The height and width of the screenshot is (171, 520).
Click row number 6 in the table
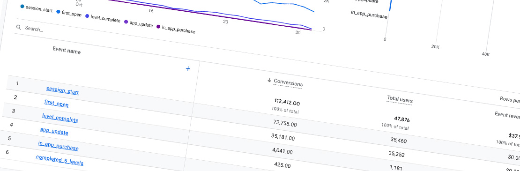click(7, 152)
